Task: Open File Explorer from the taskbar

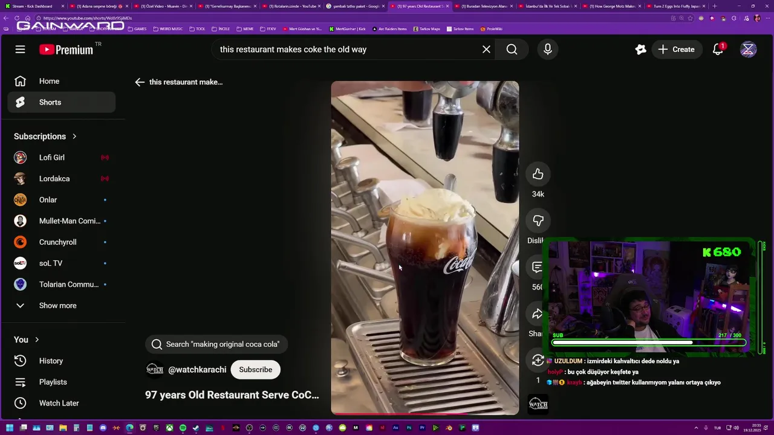Action: [x=63, y=428]
